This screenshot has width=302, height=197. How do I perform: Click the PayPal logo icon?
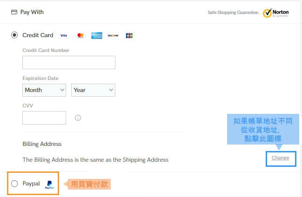coord(49,185)
